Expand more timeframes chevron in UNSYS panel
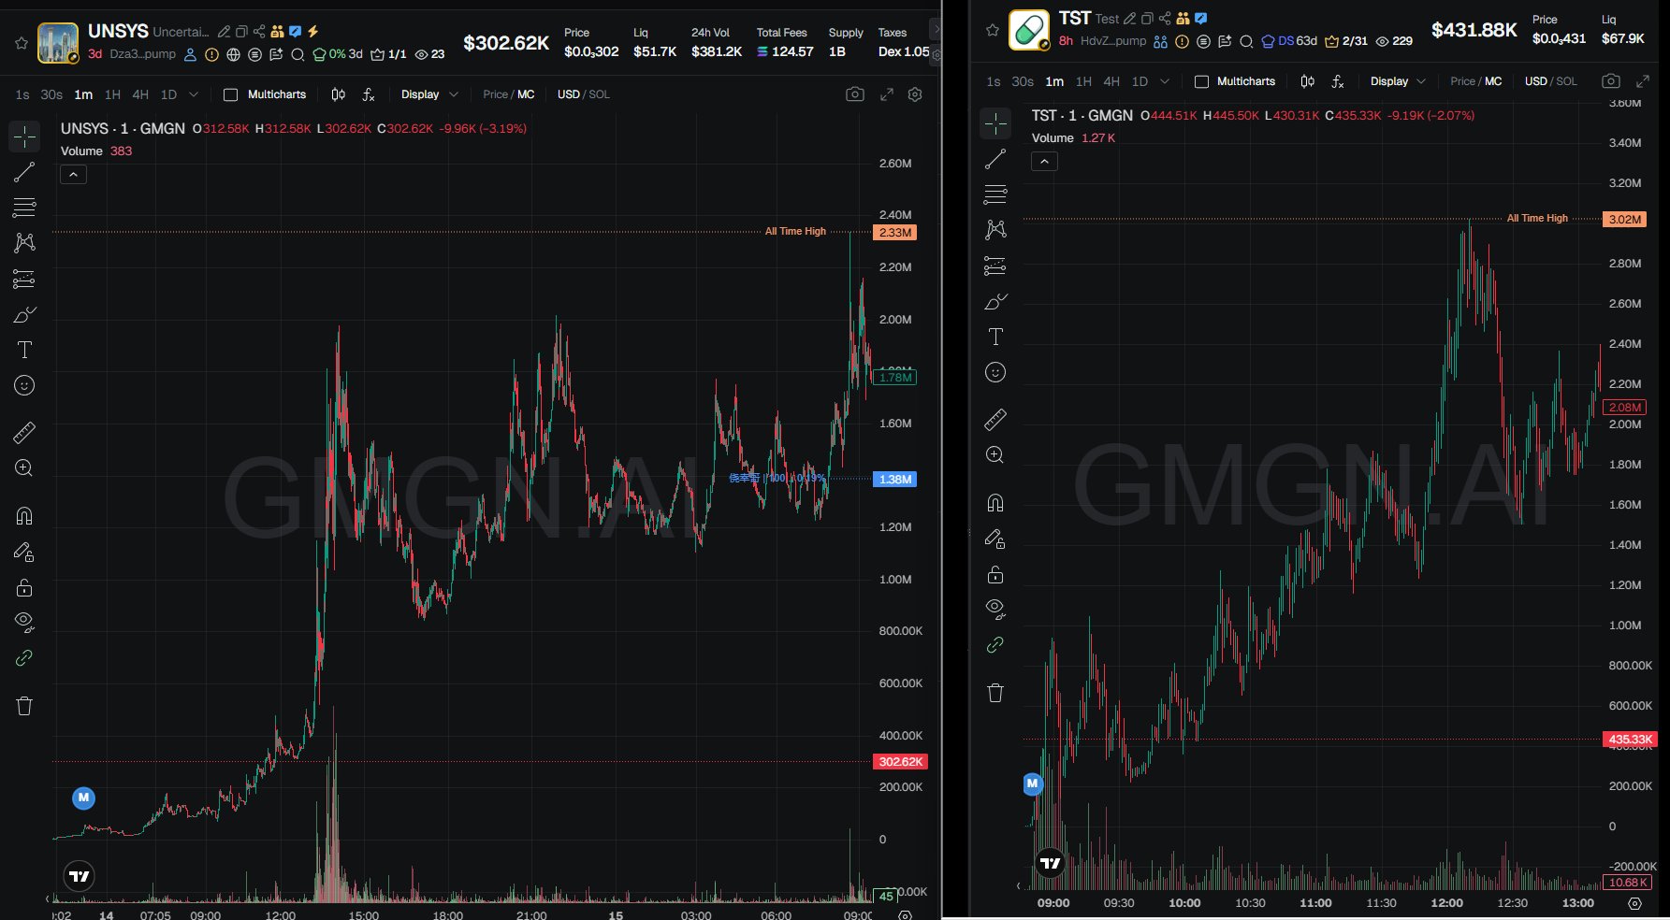 pyautogui.click(x=194, y=94)
